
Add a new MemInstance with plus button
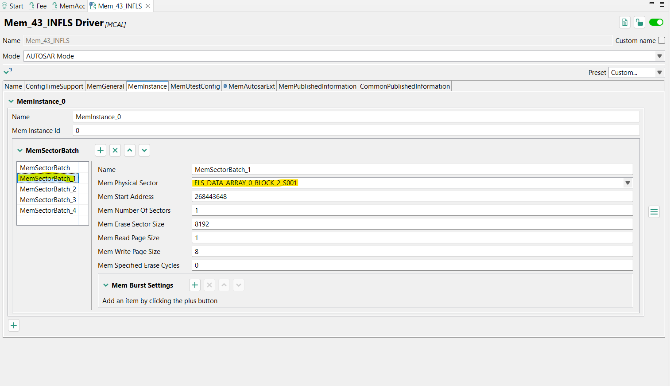[x=14, y=325]
